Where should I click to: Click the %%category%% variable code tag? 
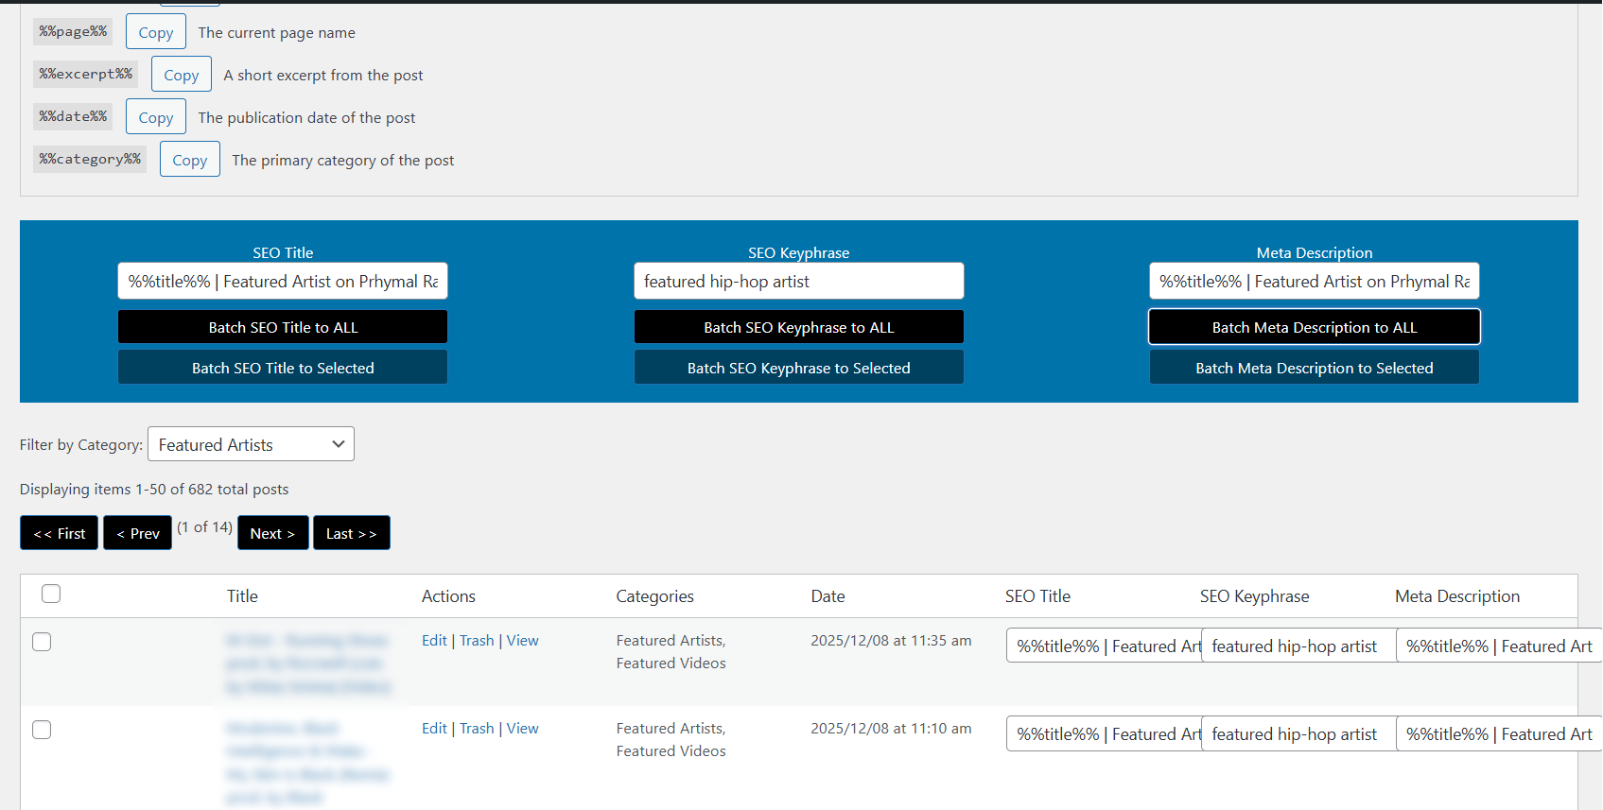coord(90,158)
